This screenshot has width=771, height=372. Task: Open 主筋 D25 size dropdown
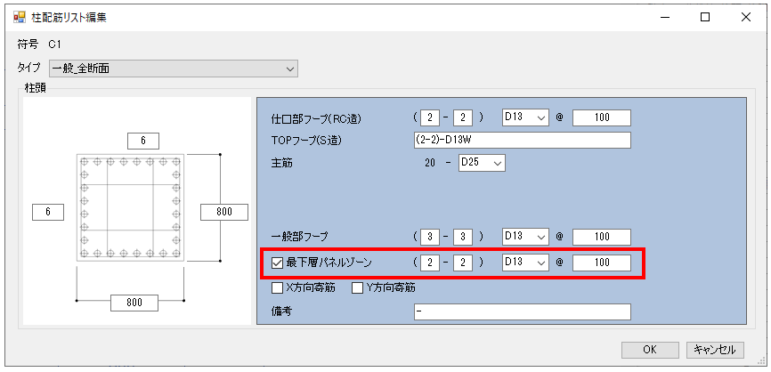click(x=482, y=164)
